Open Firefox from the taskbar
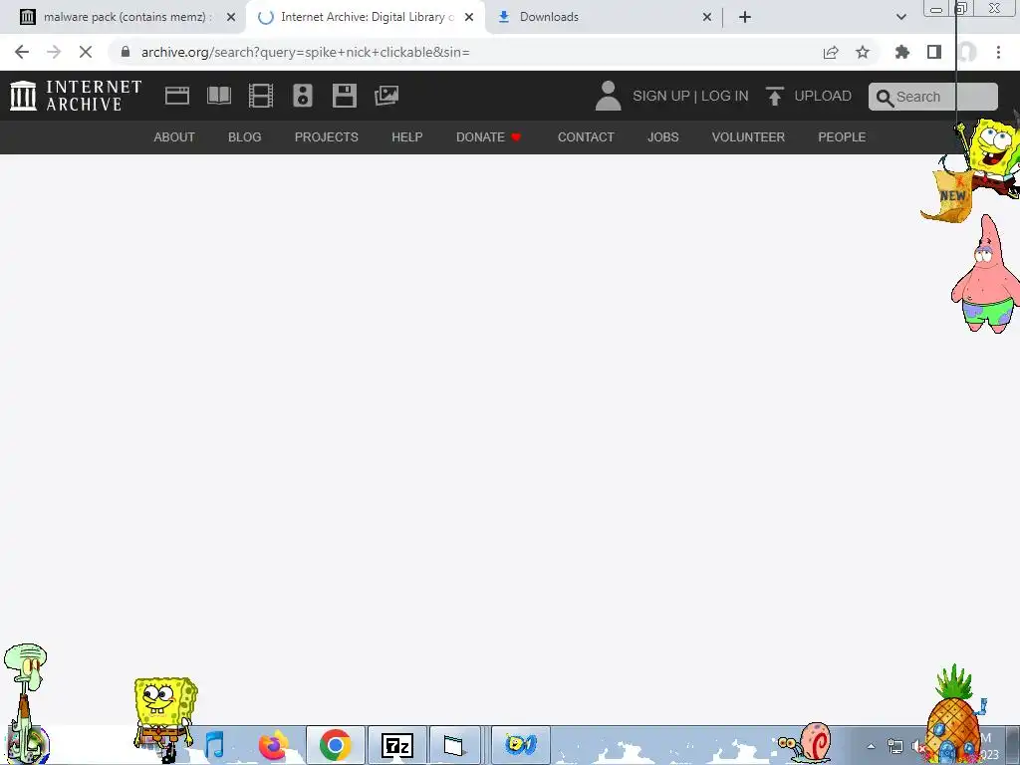This screenshot has width=1020, height=765. point(273,745)
